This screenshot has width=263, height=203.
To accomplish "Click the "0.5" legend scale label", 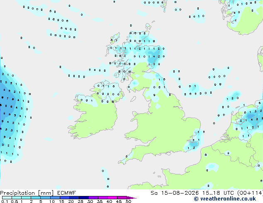I will [15, 201].
